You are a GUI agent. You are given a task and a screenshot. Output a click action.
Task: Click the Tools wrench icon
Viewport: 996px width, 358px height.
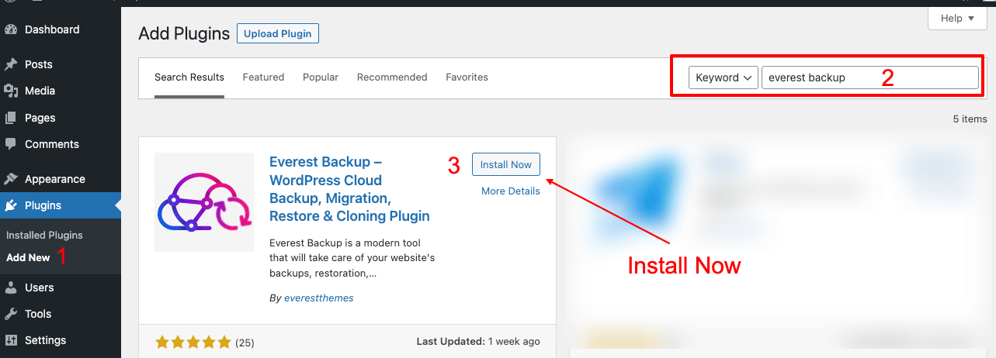(x=11, y=314)
